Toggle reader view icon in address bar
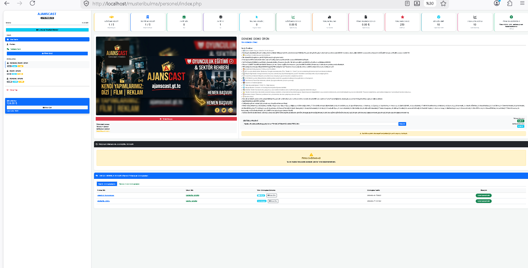The width and height of the screenshot is (528, 268). [407, 3]
